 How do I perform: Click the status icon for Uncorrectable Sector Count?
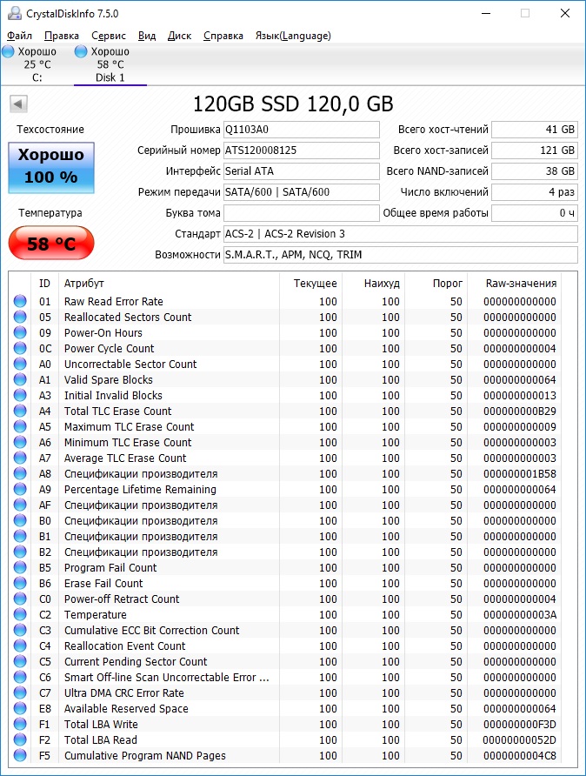pyautogui.click(x=20, y=364)
